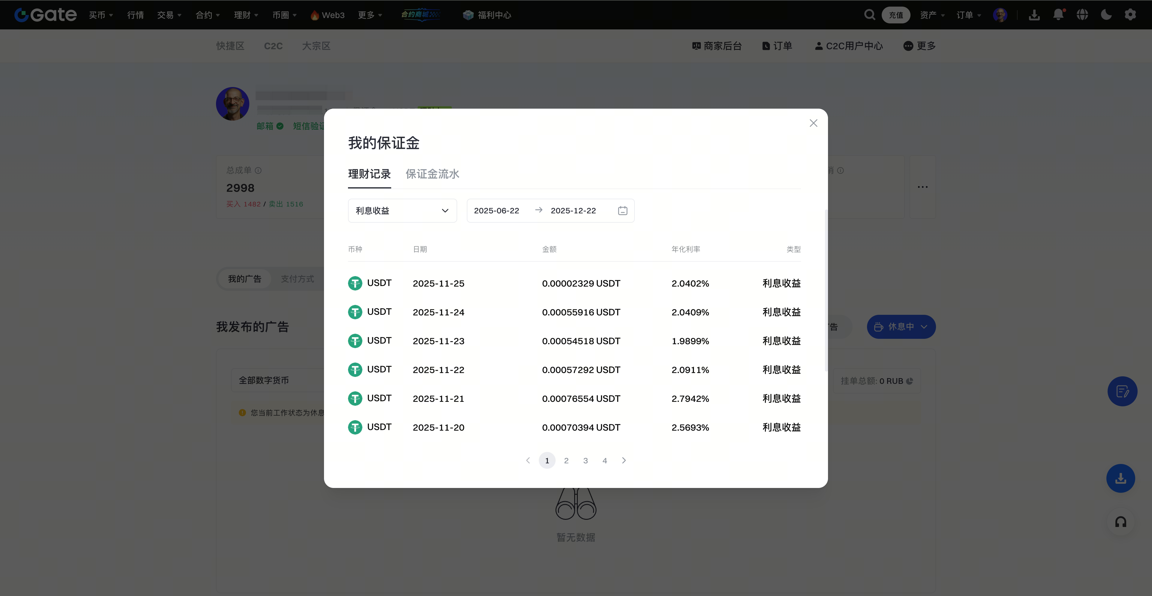Screen dimensions: 1152x596
Task: Open the 利息收益 type dropdown
Action: click(402, 211)
